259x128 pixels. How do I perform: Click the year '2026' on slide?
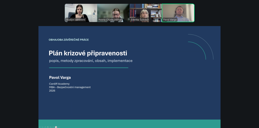(x=52, y=91)
